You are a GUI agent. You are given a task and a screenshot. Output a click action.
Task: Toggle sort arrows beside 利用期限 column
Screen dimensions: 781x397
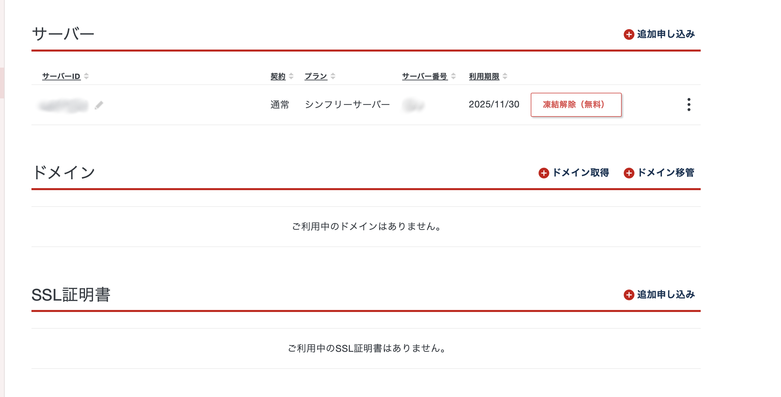(x=505, y=76)
